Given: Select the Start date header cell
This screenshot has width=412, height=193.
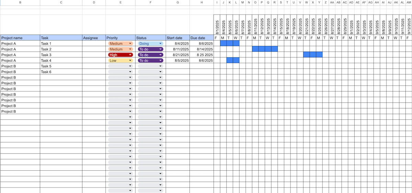Looking at the screenshot, I should (178, 38).
